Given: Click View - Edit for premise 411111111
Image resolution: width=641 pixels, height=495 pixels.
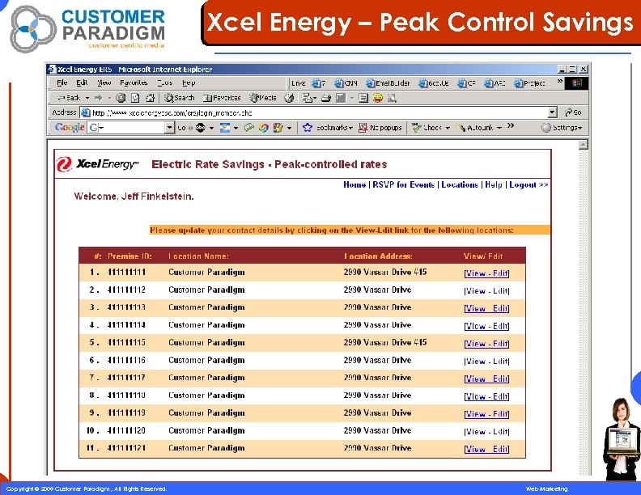Looking at the screenshot, I should pos(486,273).
